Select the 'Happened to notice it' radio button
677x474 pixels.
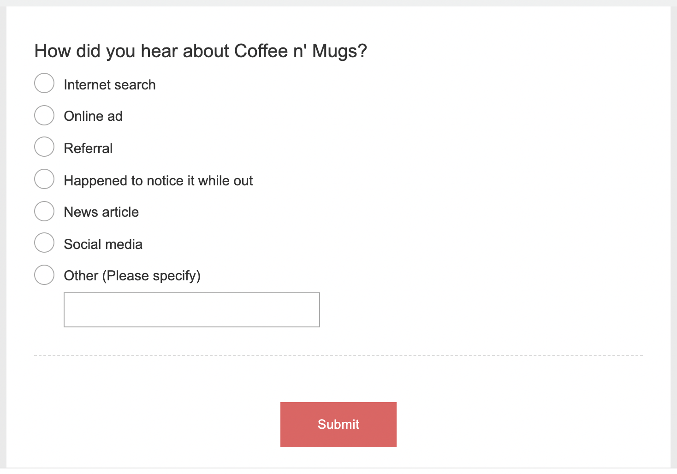(44, 179)
